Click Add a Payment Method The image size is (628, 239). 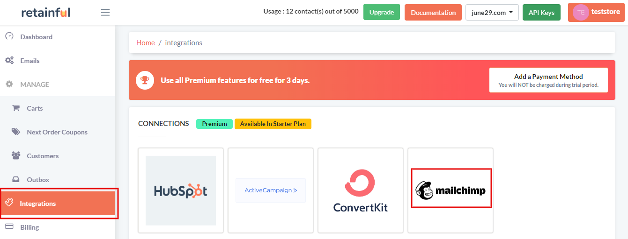click(548, 80)
